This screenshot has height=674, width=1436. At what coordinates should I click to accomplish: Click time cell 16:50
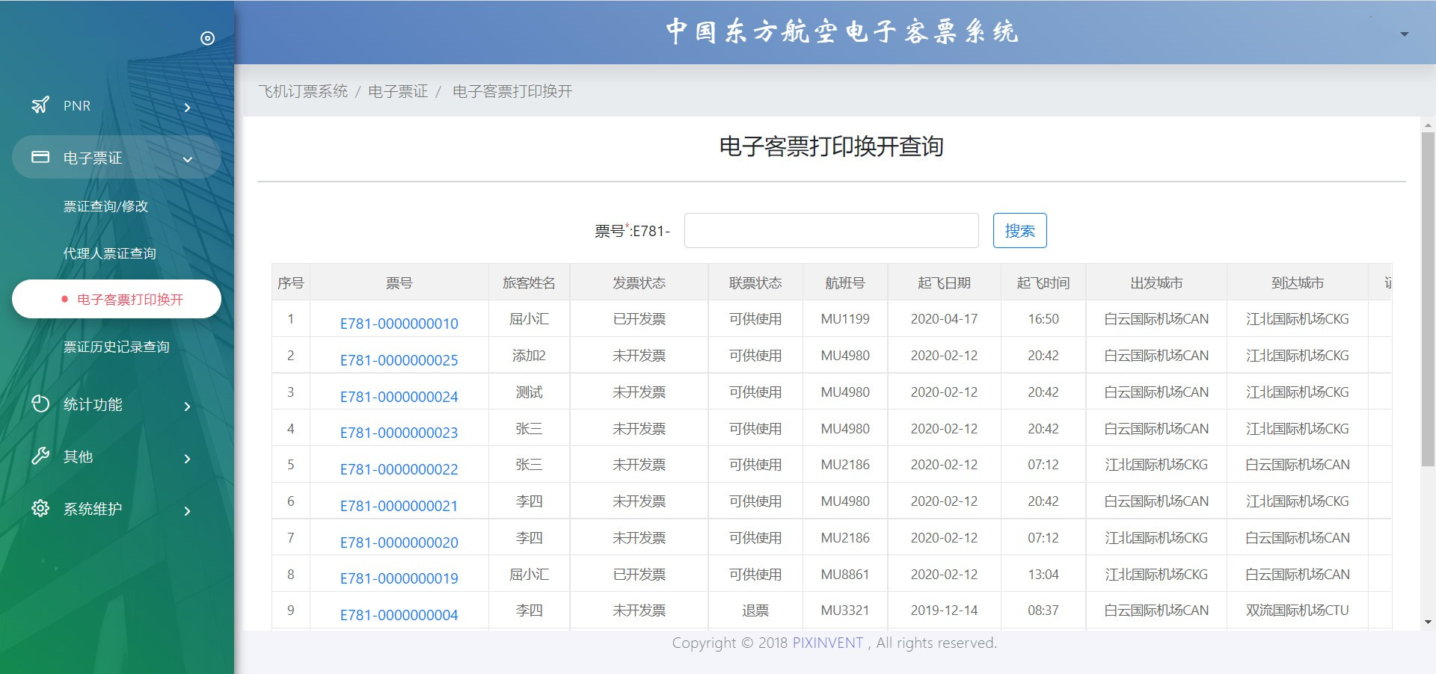(1043, 319)
